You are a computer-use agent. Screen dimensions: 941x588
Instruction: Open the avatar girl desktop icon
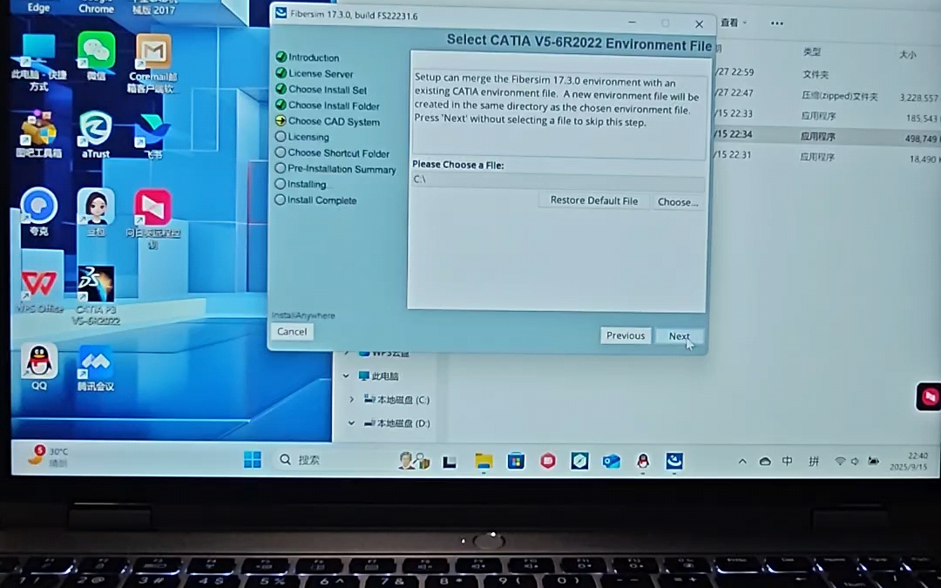[96, 211]
